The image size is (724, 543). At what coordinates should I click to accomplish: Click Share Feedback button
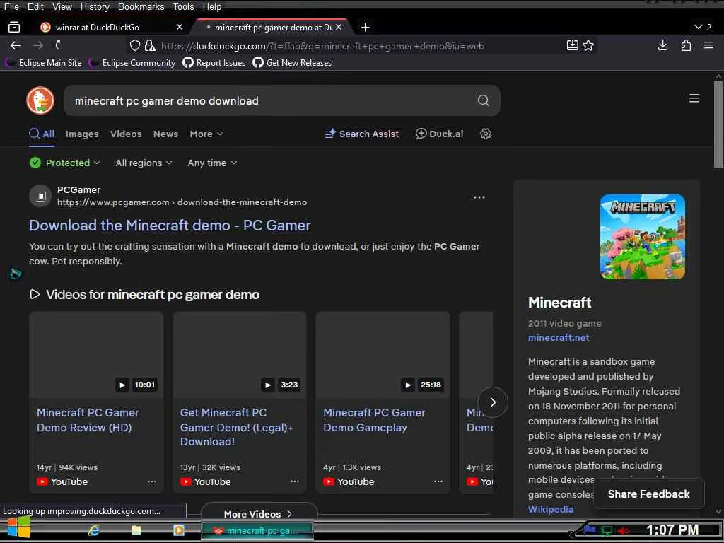tap(649, 494)
